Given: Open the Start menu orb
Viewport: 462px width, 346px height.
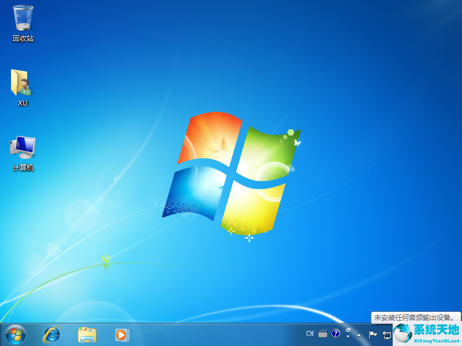Looking at the screenshot, I should coord(13,334).
